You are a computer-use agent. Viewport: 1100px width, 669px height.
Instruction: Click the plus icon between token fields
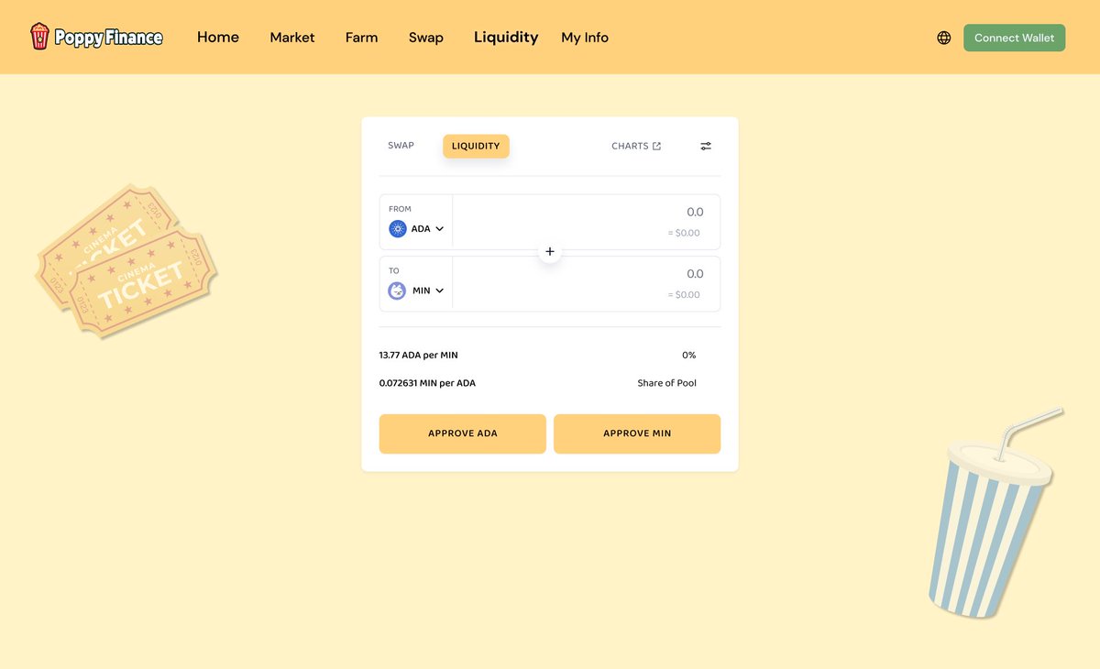point(549,250)
